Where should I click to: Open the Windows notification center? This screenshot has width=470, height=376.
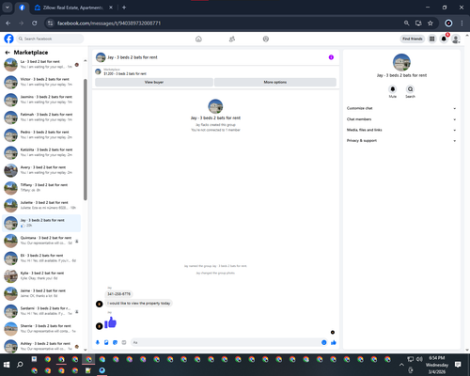pyautogui.click(x=458, y=365)
